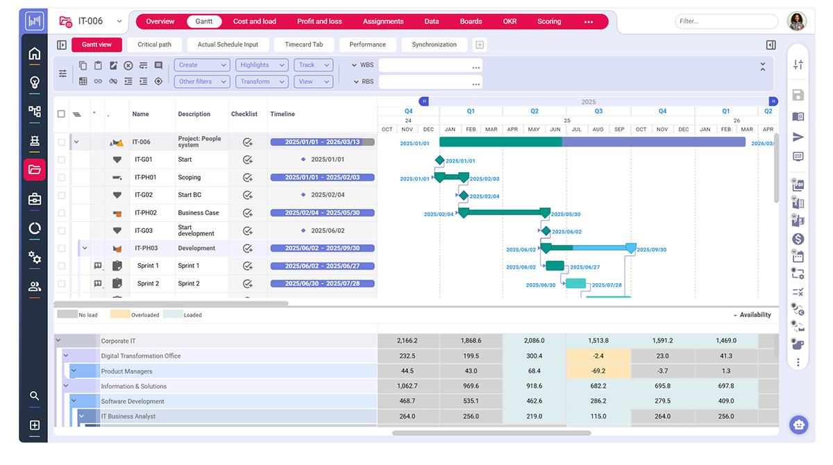Click the search magnifier in left sidebar
Screen dimensions: 833x465
(34, 396)
